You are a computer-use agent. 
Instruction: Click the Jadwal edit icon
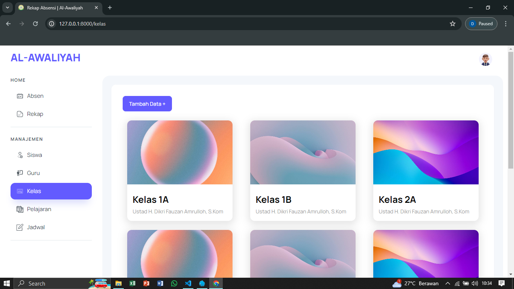point(20,227)
